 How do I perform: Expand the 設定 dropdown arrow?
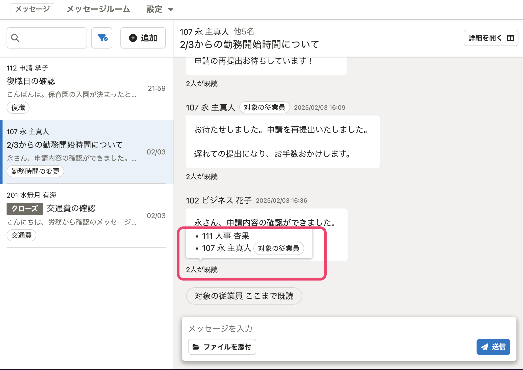click(x=171, y=10)
